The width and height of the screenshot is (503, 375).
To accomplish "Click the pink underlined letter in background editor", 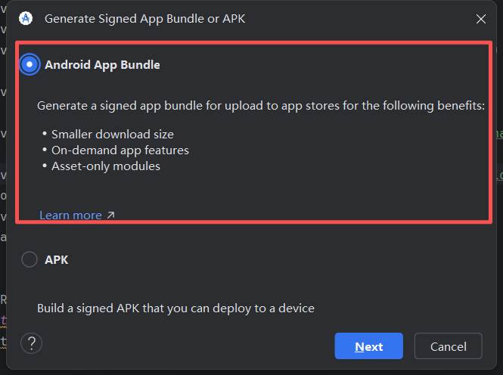I will 3,320.
